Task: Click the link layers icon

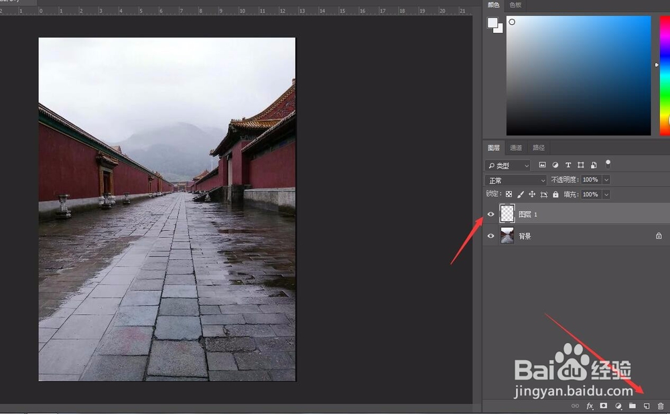Action: pyautogui.click(x=575, y=406)
